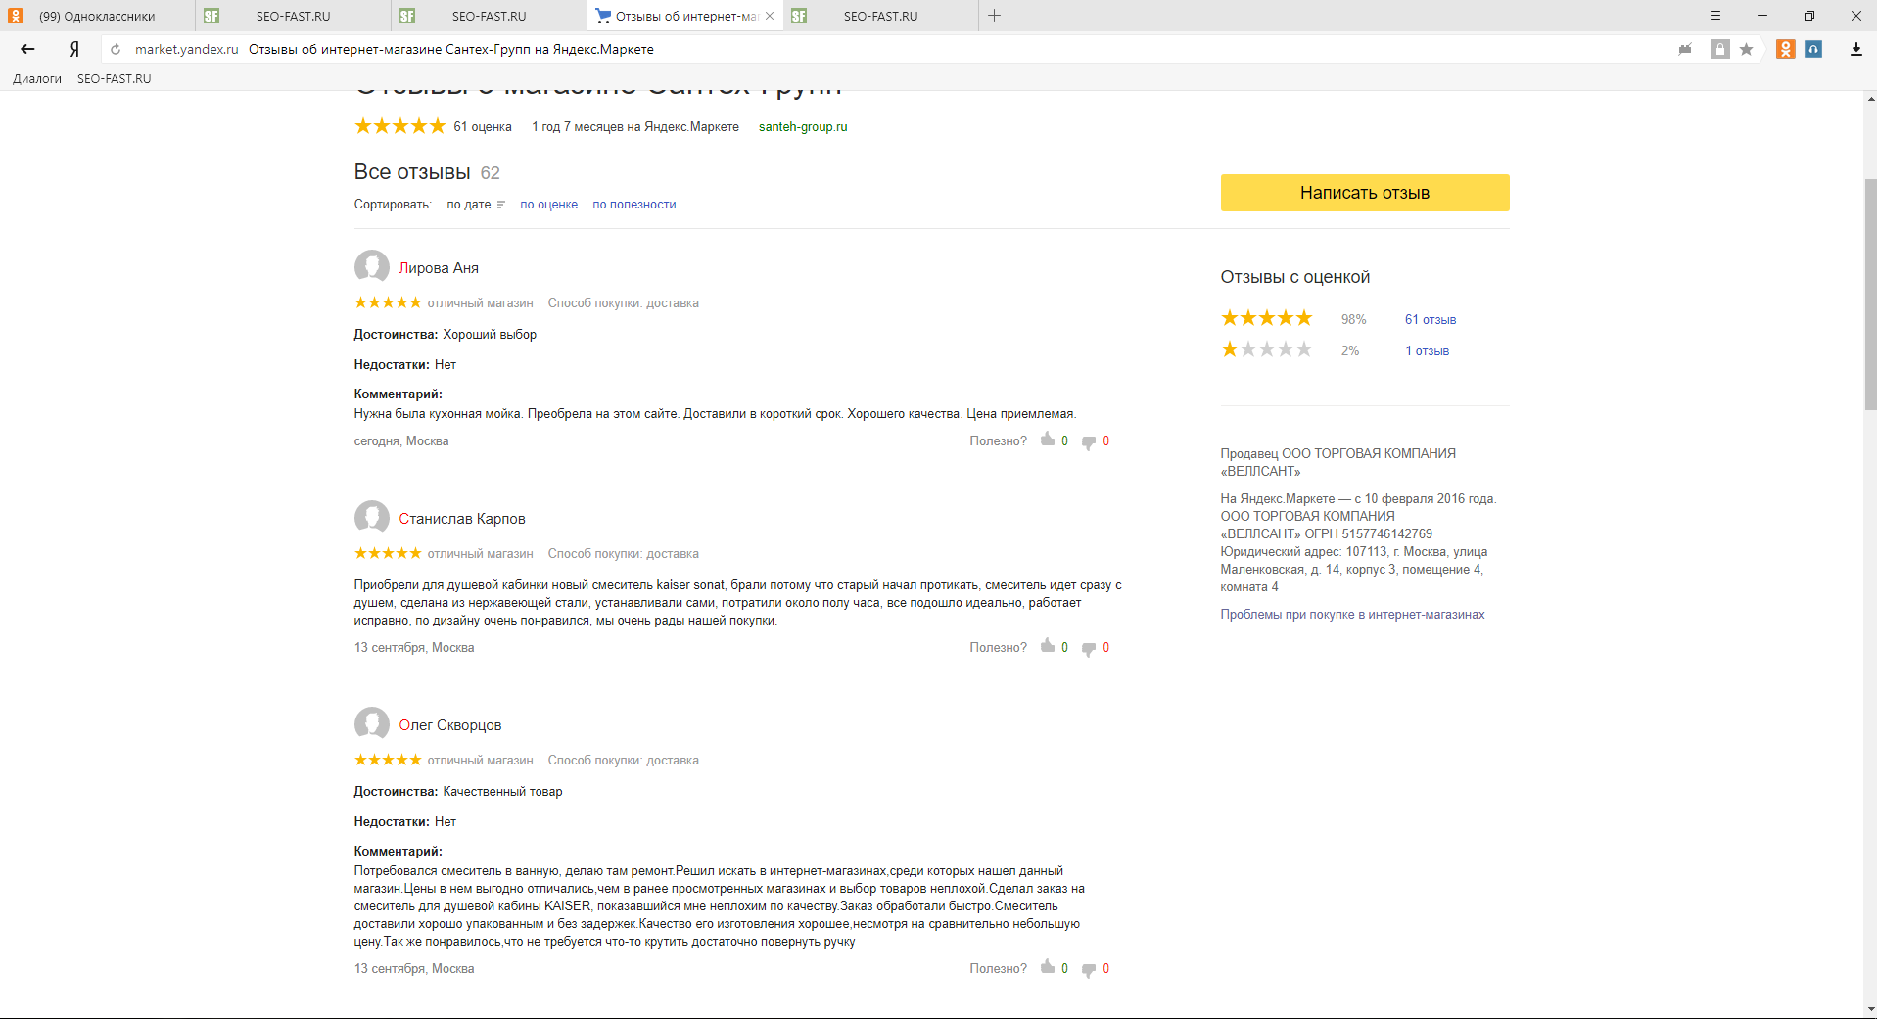
Task: Click the 98% rating share value
Action: tap(1354, 320)
